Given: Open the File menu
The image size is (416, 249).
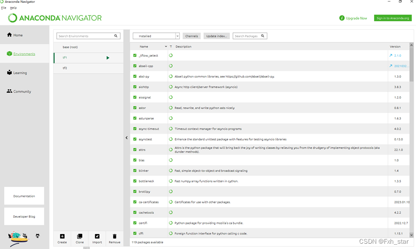Looking at the screenshot, I should (4, 8).
